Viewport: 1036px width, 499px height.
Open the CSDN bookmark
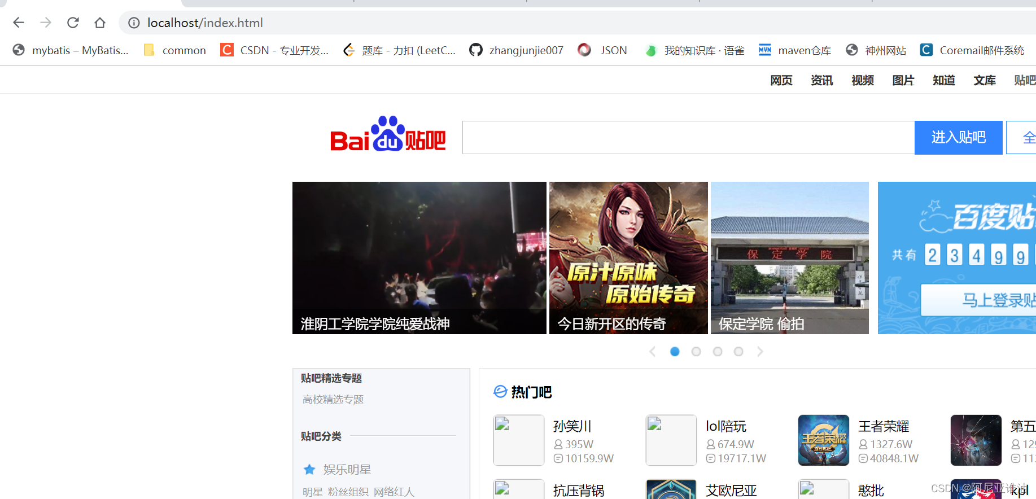tap(274, 50)
